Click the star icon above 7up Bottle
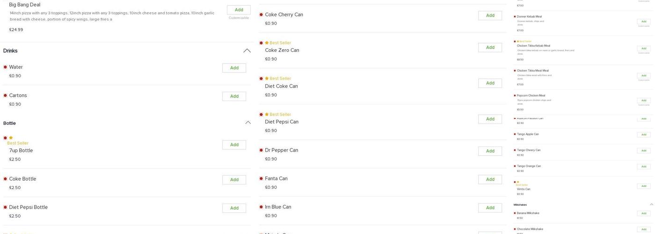 pos(11,138)
